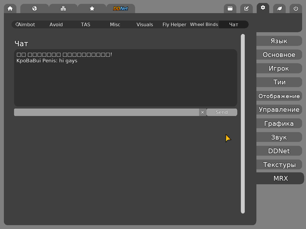Viewport: 306px width, 229px height.
Task: Click the settings gear icon
Action: (263, 8)
